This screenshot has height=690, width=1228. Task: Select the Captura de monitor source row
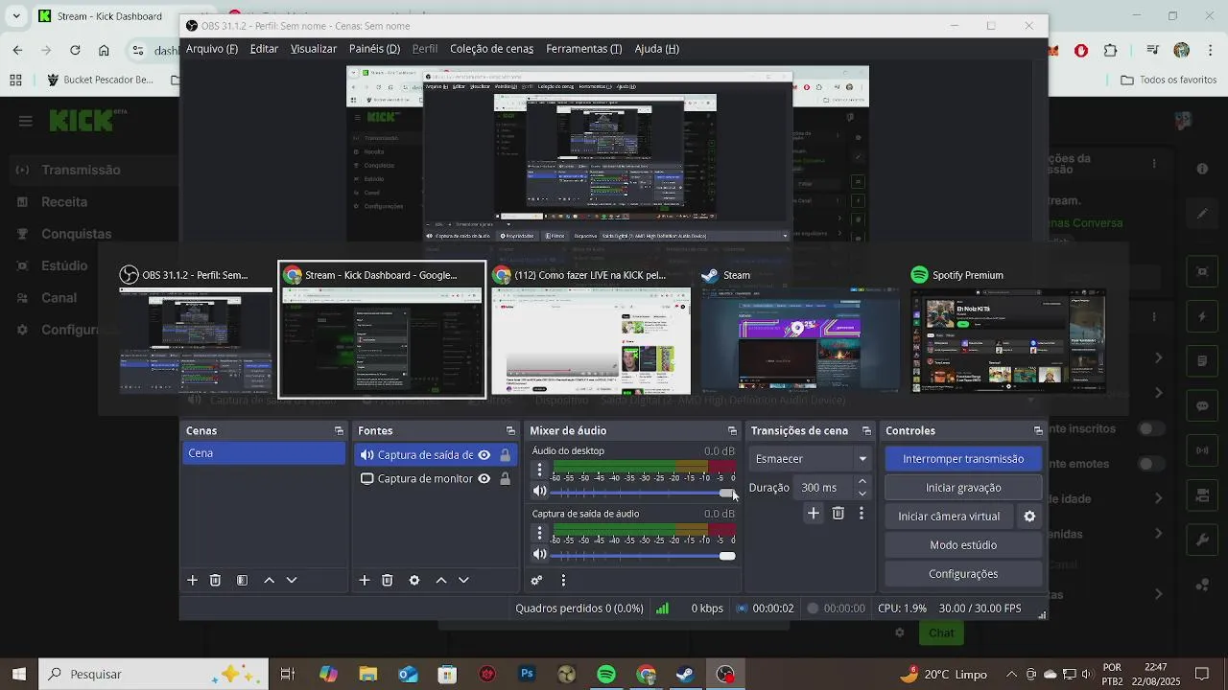[x=436, y=478]
